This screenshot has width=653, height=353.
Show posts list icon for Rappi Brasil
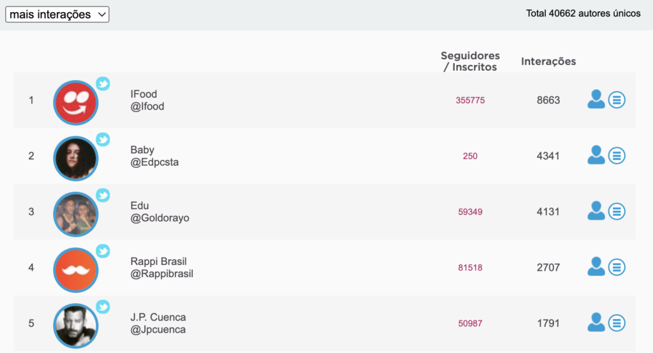click(617, 267)
